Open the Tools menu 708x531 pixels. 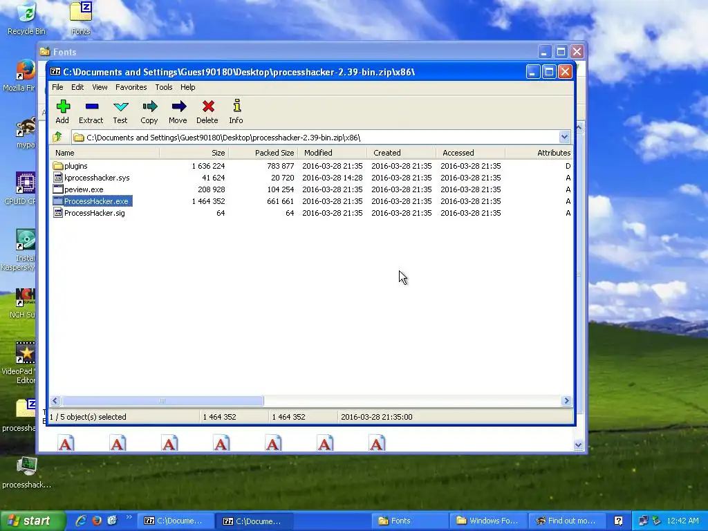click(x=163, y=87)
